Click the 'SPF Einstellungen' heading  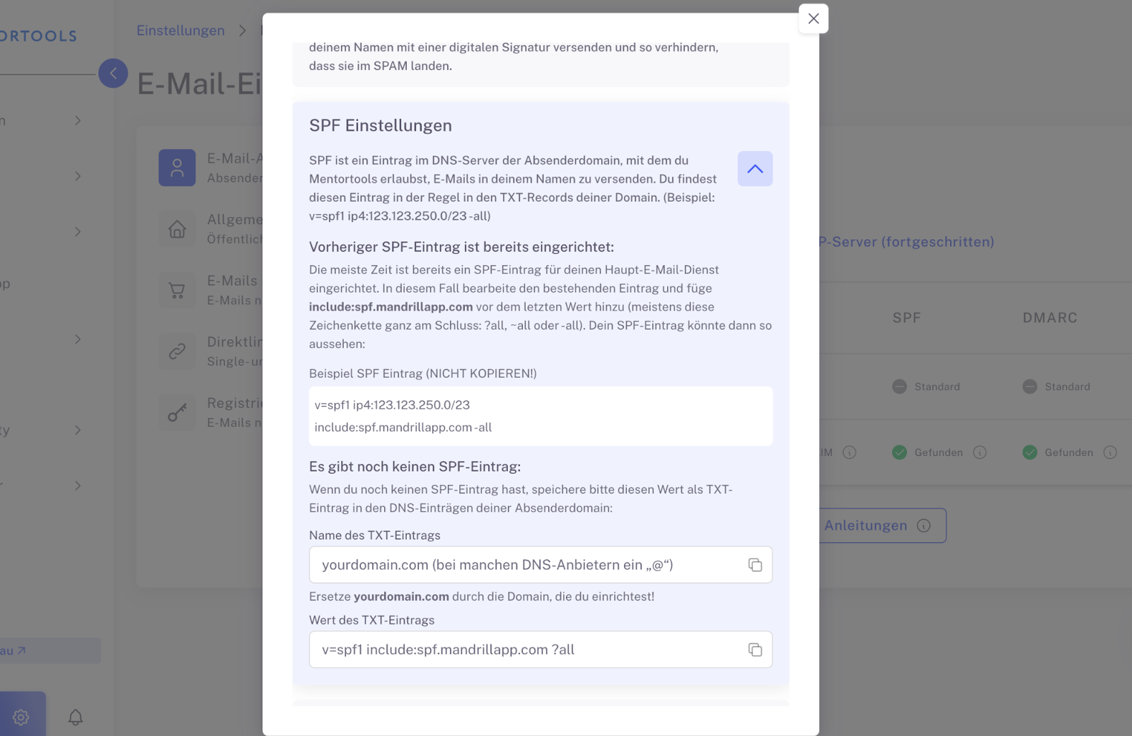tap(381, 126)
